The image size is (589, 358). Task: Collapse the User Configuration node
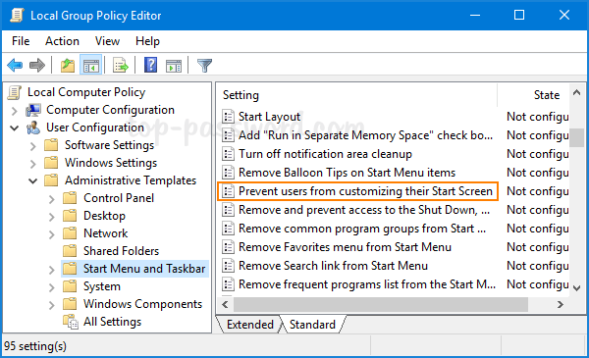tap(15, 128)
